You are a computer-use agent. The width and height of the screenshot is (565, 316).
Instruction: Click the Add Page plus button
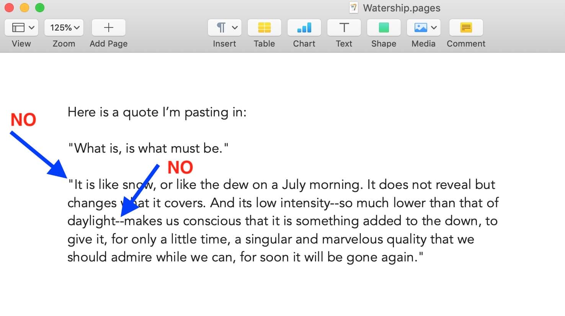pos(109,27)
